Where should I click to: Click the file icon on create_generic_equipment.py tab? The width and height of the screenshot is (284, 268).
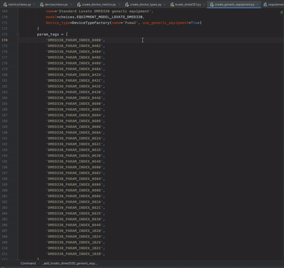pyautogui.click(x=212, y=5)
